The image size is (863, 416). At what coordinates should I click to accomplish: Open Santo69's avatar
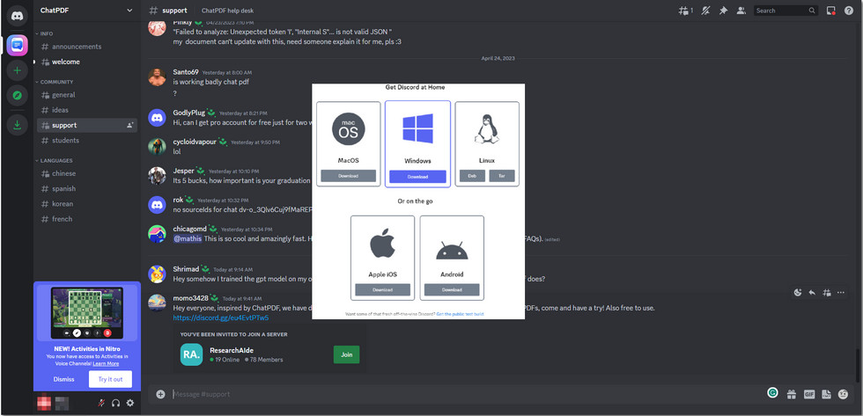[157, 77]
